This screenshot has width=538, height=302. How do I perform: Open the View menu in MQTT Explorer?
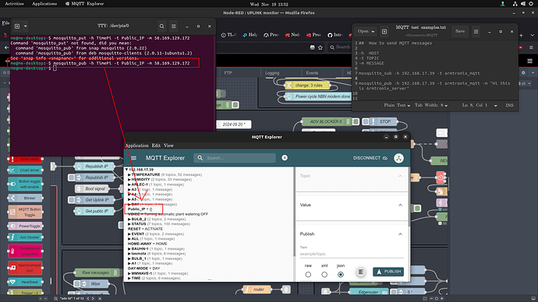click(168, 146)
